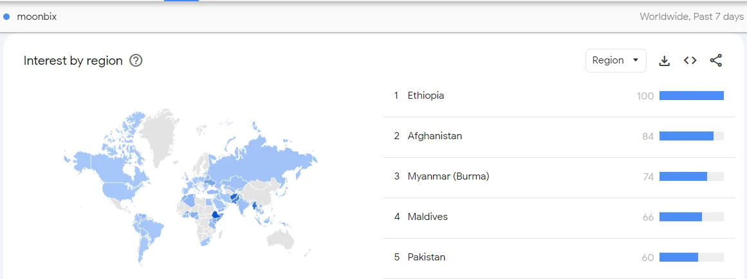This screenshot has width=747, height=279.
Task: Click the moonbix search term label
Action: (37, 17)
